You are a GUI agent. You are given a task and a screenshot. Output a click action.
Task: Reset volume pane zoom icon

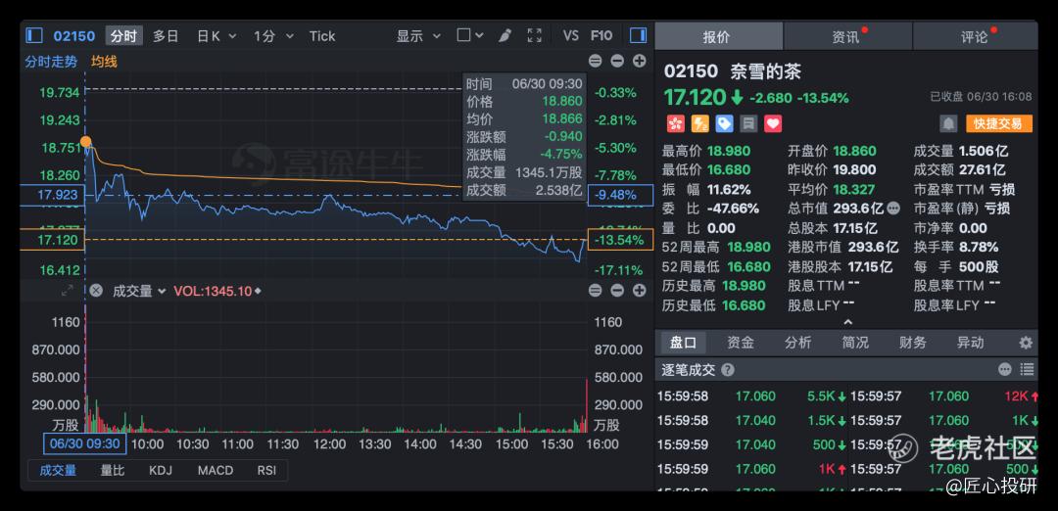click(596, 291)
